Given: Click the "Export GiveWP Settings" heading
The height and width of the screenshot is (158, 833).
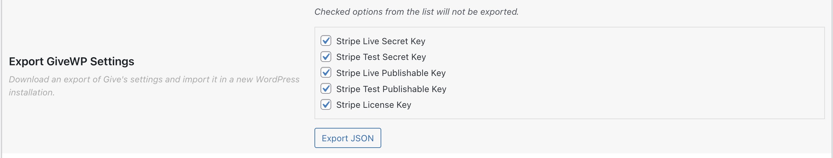Looking at the screenshot, I should pos(71,62).
